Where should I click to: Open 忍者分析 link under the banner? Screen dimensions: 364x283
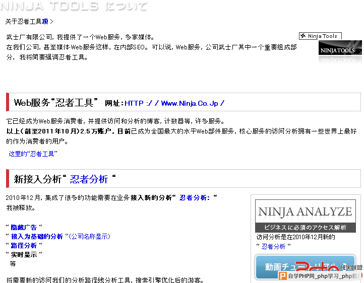pyautogui.click(x=273, y=246)
